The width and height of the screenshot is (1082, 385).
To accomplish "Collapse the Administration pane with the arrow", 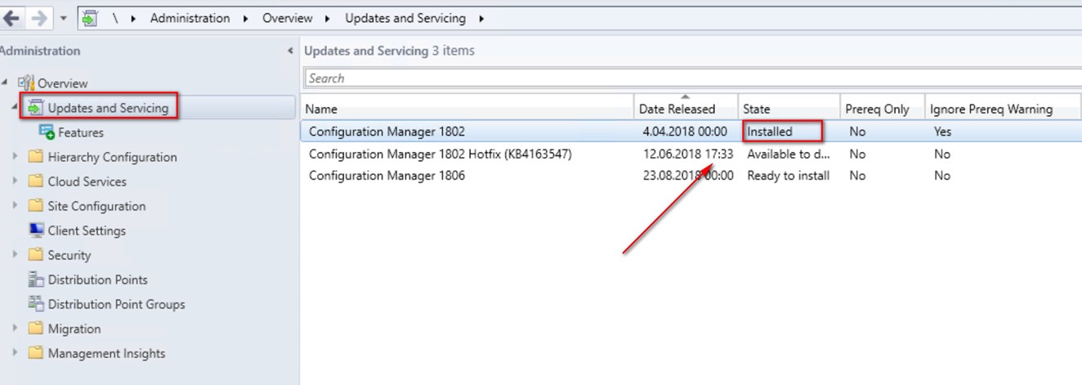I will pyautogui.click(x=291, y=51).
